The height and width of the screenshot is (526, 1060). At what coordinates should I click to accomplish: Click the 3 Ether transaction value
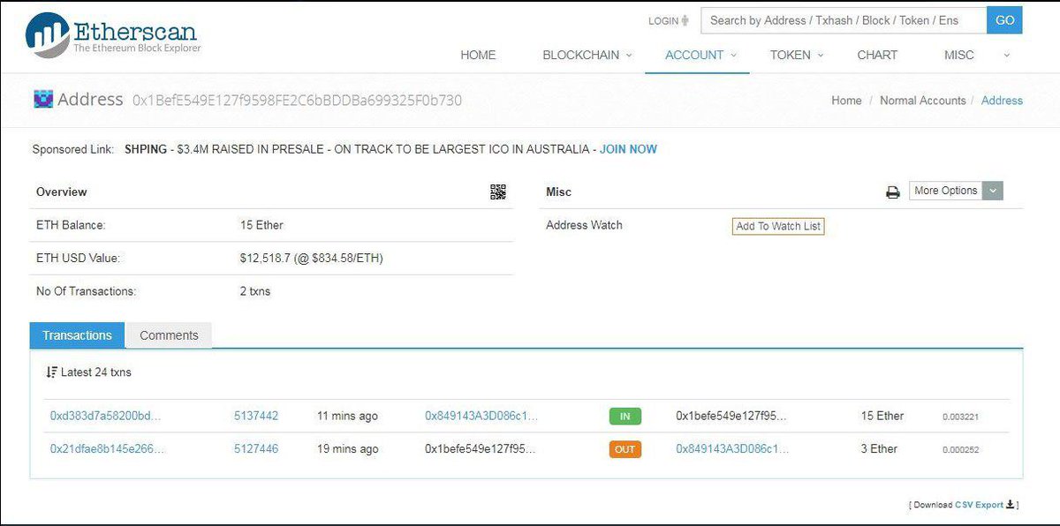click(x=879, y=448)
